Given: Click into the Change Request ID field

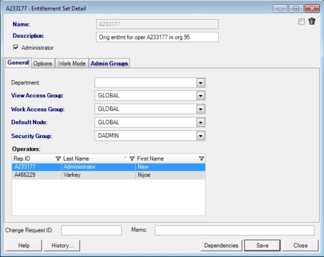Looking at the screenshot, I should (91, 230).
